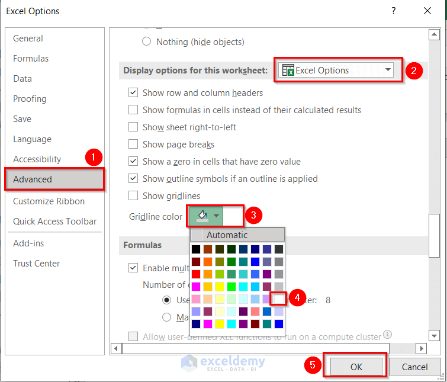Image resolution: width=447 pixels, height=382 pixels.
Task: Click the vertical scrollbar thumb
Action: click(x=434, y=236)
